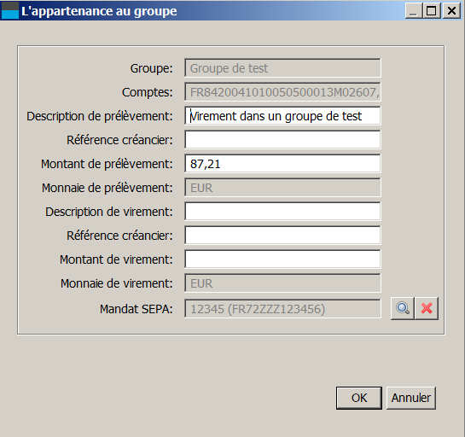The height and width of the screenshot is (437, 465).
Task: Click the Mandat SEPA label
Action: point(137,309)
